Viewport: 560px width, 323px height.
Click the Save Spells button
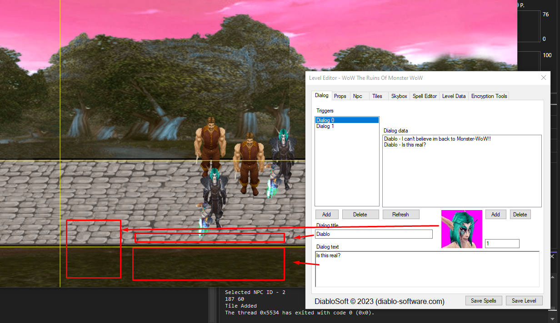coord(484,300)
